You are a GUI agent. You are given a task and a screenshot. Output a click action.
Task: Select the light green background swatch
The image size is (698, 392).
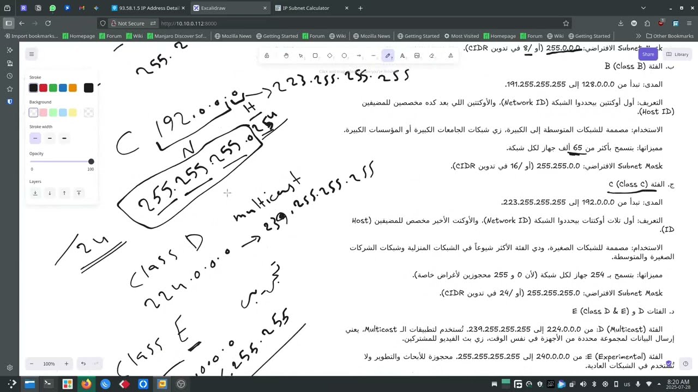[x=53, y=112]
